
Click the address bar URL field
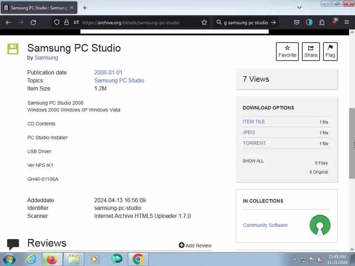[131, 23]
